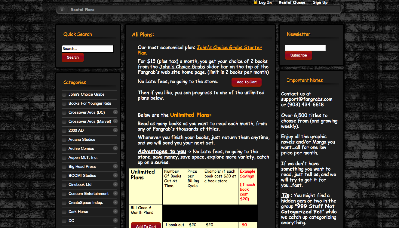The image size is (399, 228).
Task: Select the 'Bill Once A Month Plans' cell
Action: tap(146, 213)
